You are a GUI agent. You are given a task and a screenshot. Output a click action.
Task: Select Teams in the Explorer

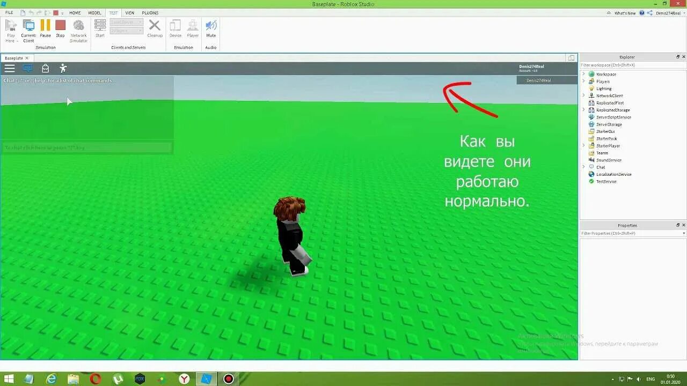tap(602, 153)
